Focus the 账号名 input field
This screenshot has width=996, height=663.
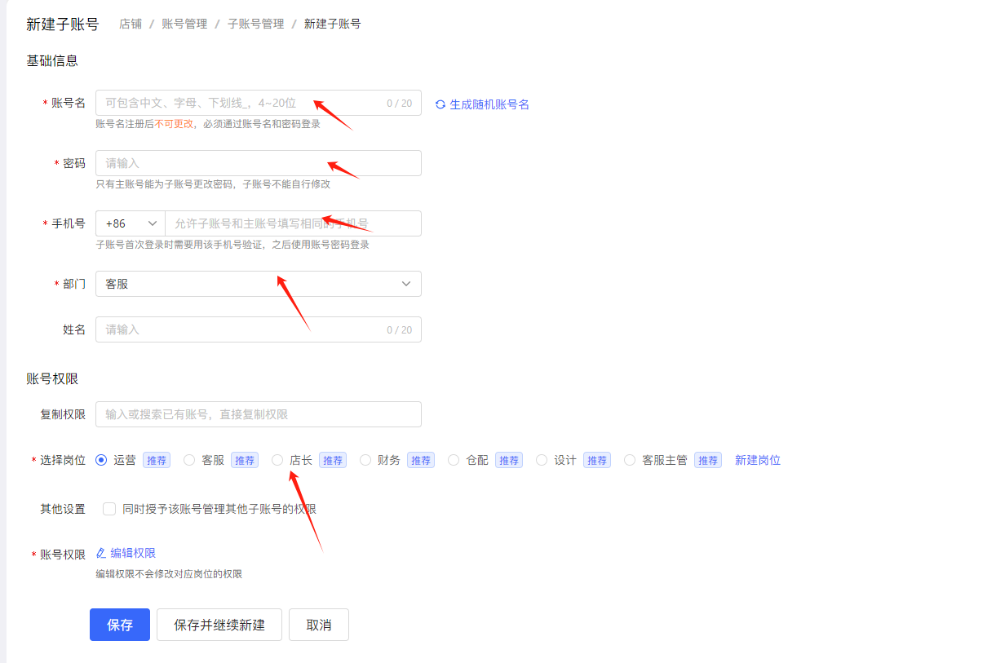[237, 103]
